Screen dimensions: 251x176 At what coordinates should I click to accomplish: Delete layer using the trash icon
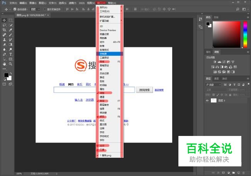tap(244, 173)
